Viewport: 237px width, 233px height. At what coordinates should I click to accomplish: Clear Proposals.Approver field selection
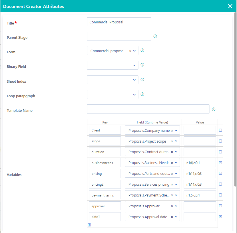[x=172, y=206]
